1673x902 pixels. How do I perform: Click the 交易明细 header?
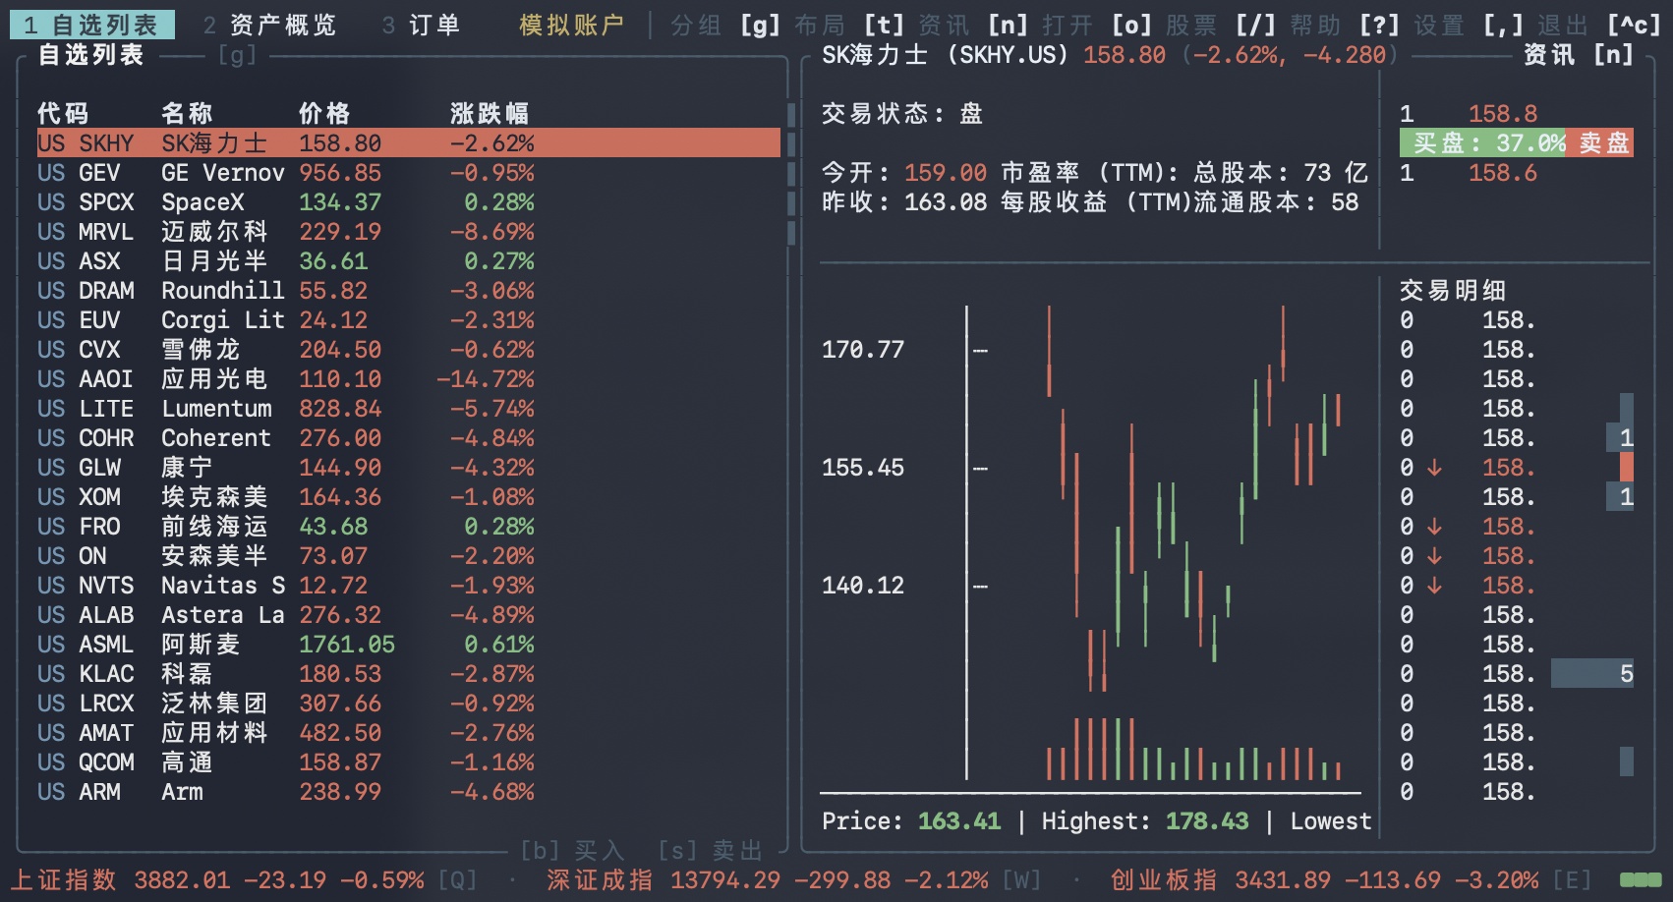1453,291
